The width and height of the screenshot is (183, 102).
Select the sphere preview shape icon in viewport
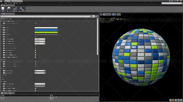173,100
